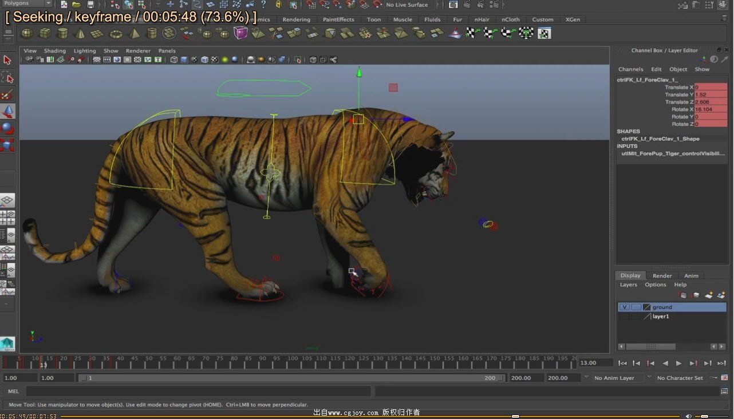Image resolution: width=734 pixels, height=419 pixels.
Task: Open the Fluids shelf tab
Action: coord(432,19)
